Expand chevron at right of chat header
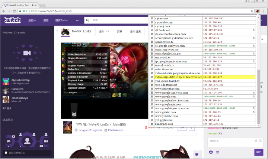Screen dimensions: 268x159 coord(262,39)
